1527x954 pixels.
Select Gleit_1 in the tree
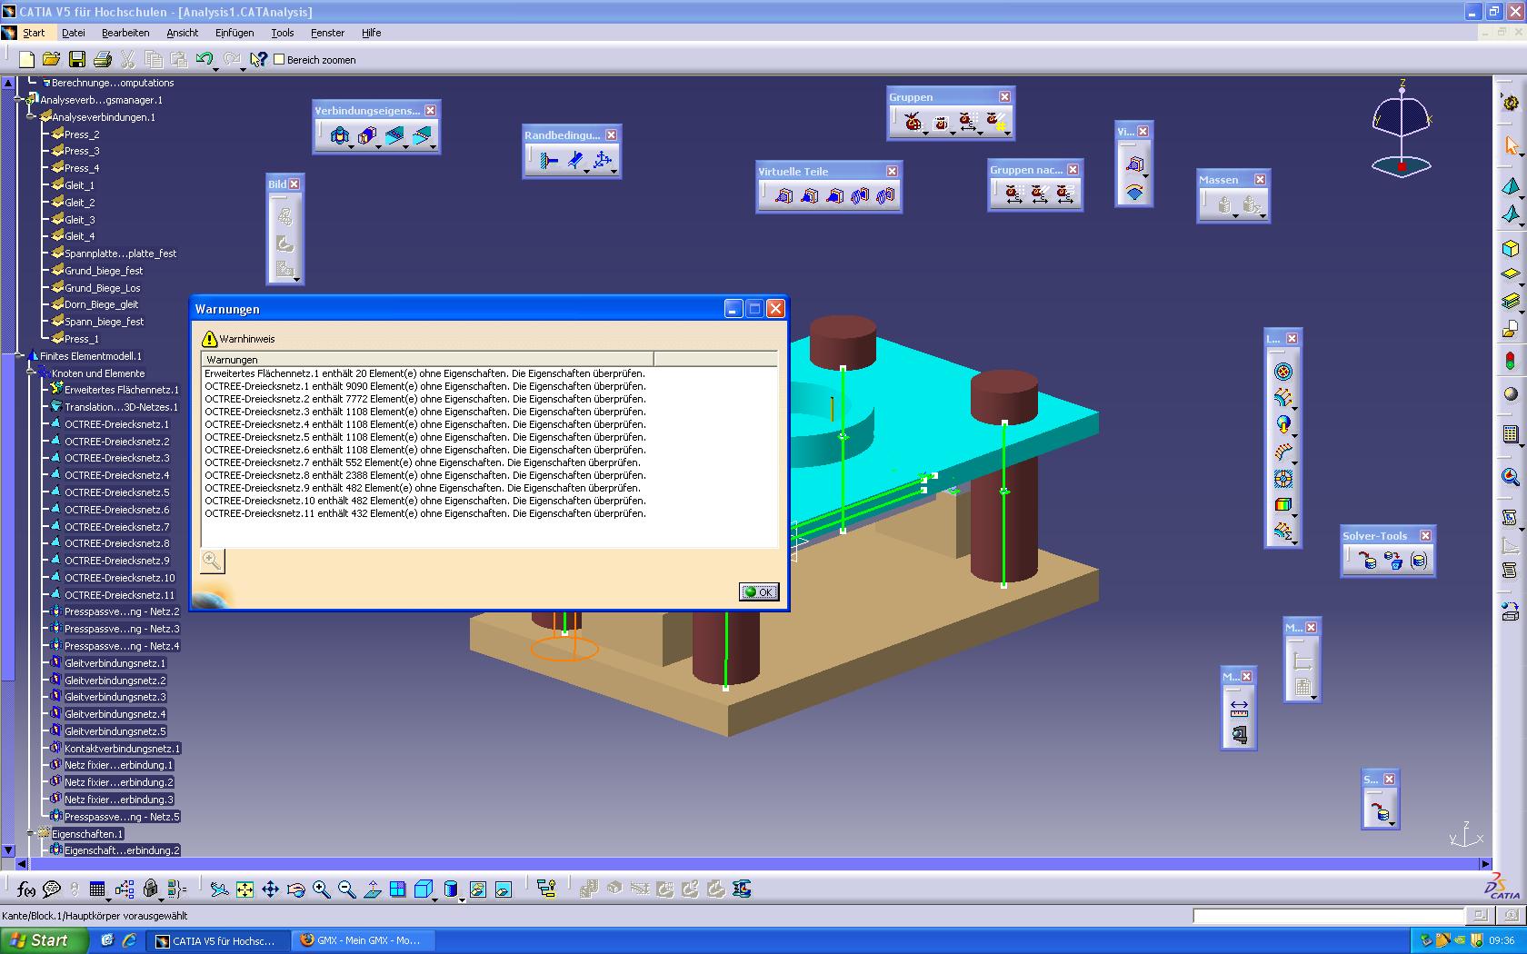click(79, 185)
